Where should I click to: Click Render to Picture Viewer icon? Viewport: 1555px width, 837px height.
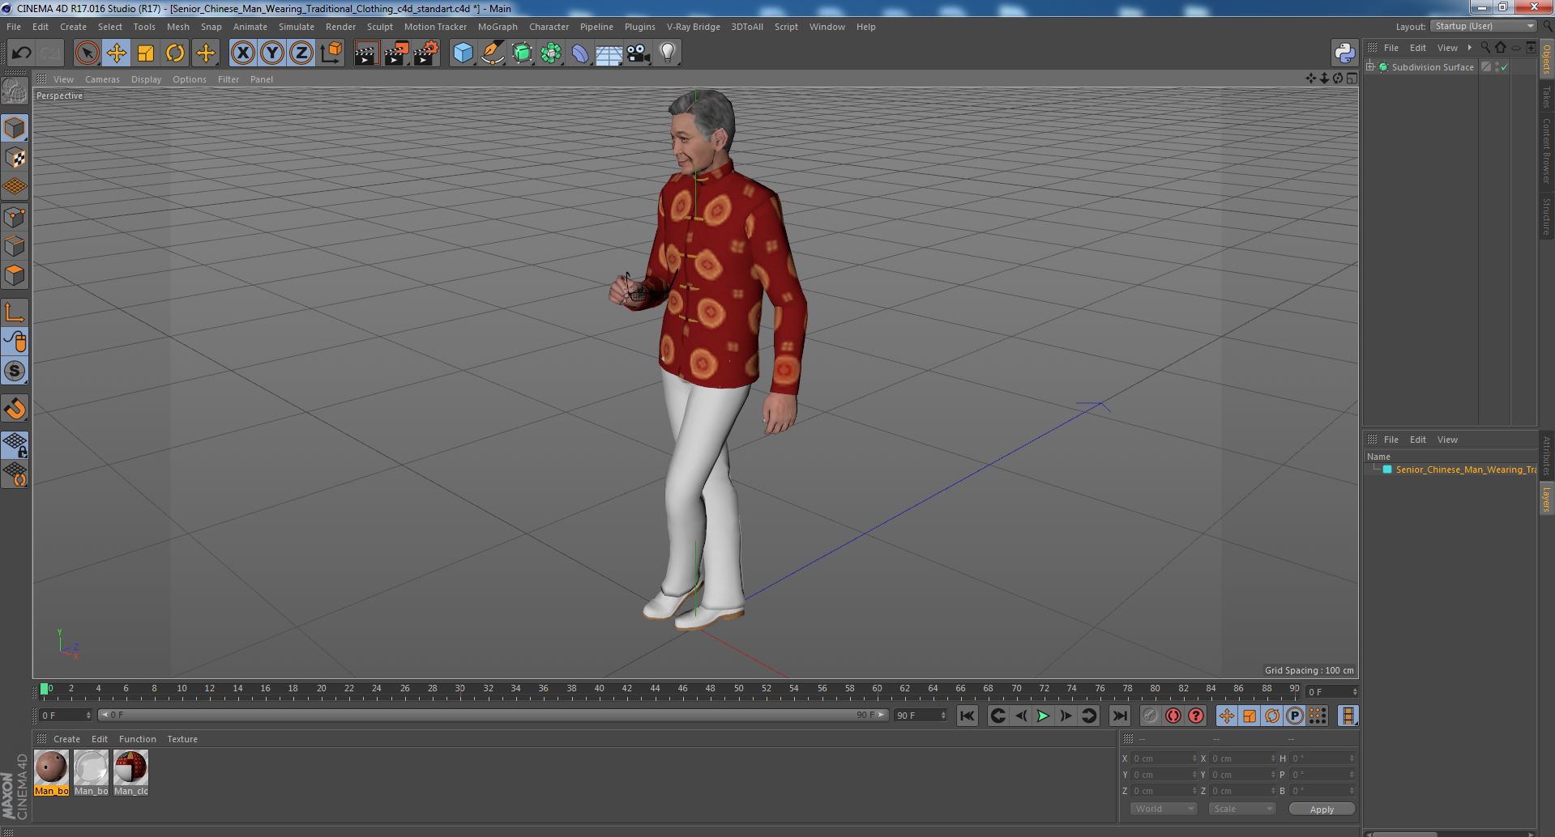pos(396,53)
